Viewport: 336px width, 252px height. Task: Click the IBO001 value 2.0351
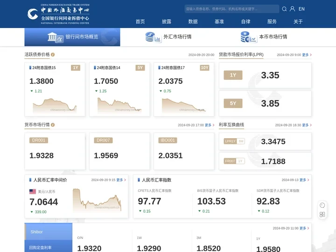(x=170, y=155)
